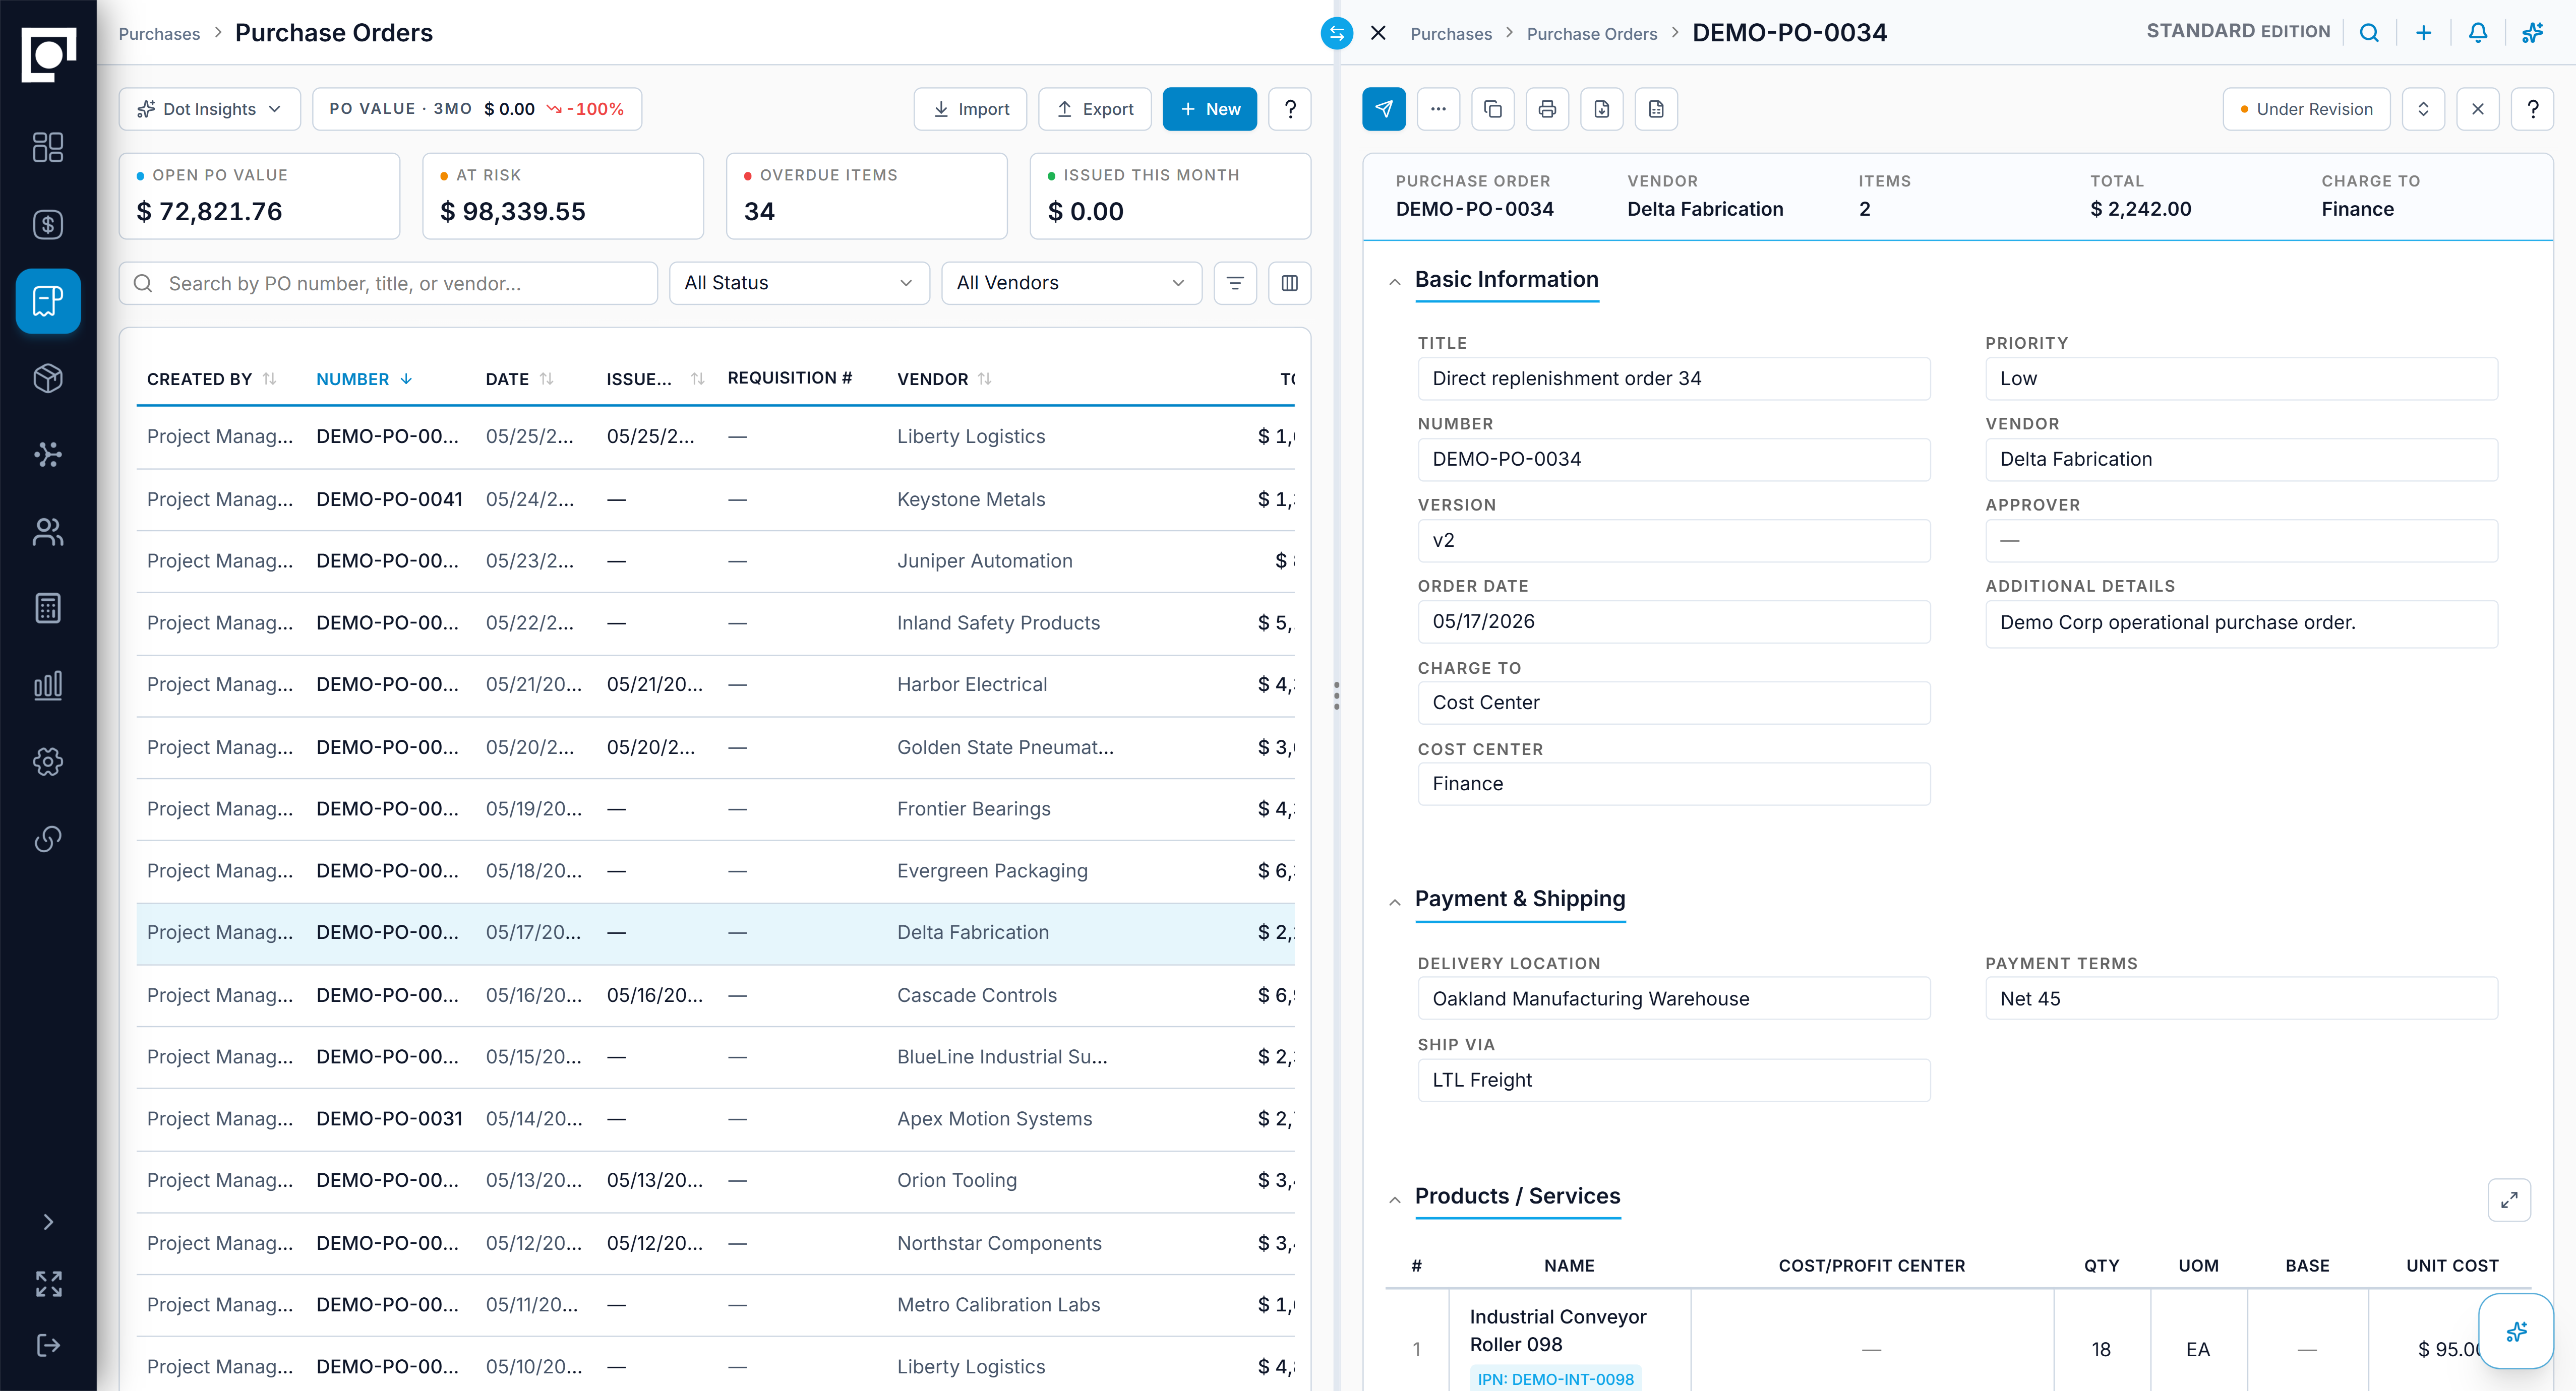Open the dollar sign sales icon in sidebar
The width and height of the screenshot is (2576, 1391).
coord(48,224)
